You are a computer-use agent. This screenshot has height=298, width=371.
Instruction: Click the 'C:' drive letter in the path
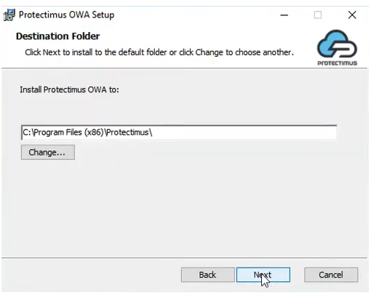pos(27,132)
